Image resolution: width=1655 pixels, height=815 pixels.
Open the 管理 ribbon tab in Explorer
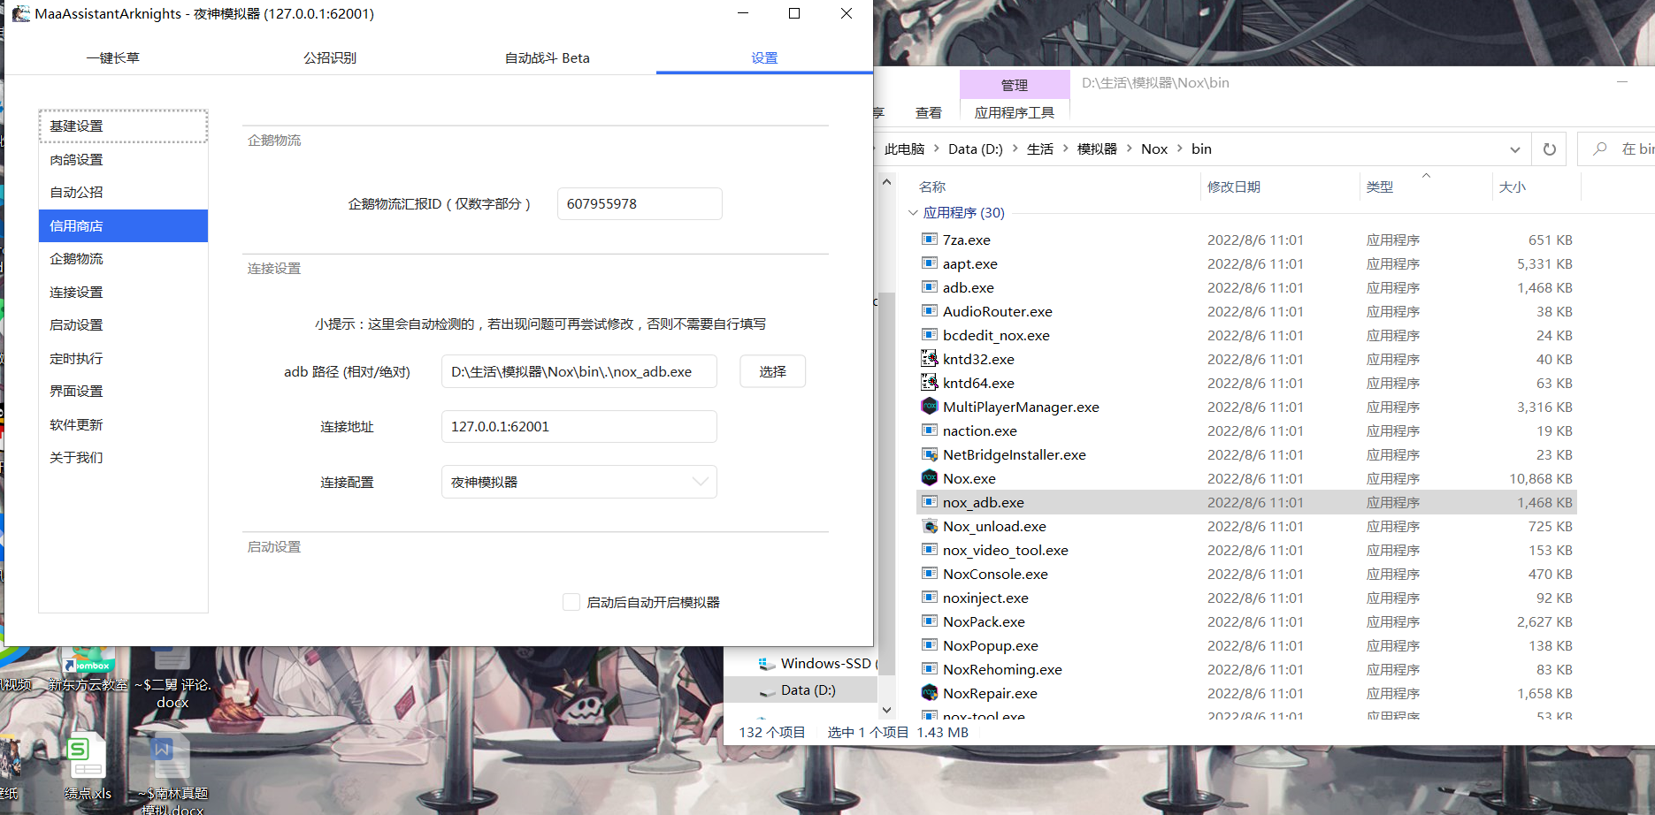[1015, 85]
